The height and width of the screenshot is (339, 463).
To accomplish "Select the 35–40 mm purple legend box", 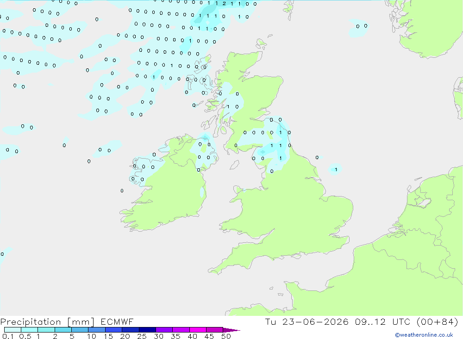I will (181, 330).
